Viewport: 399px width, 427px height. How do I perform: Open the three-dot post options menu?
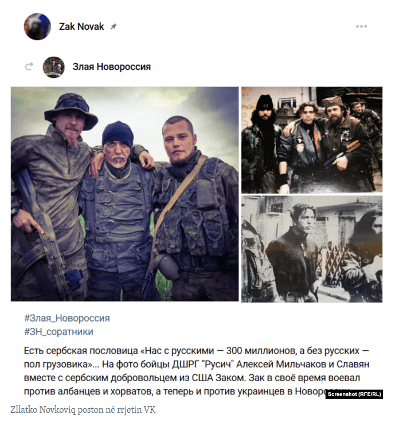click(361, 26)
